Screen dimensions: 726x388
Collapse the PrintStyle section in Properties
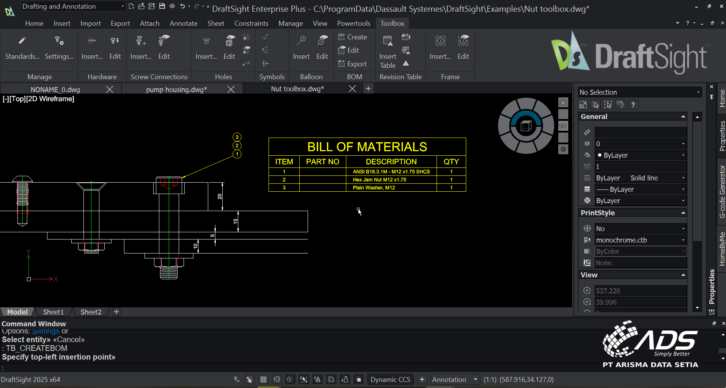coord(683,213)
